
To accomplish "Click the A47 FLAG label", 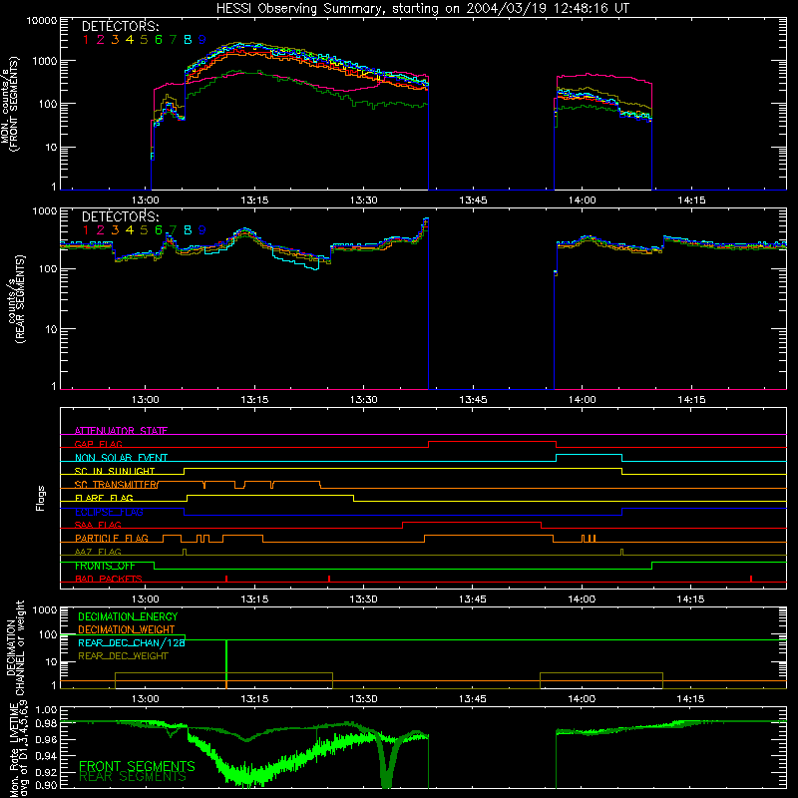I will (x=98, y=552).
